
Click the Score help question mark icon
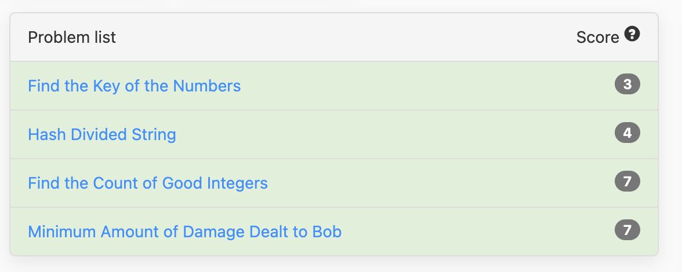click(632, 34)
